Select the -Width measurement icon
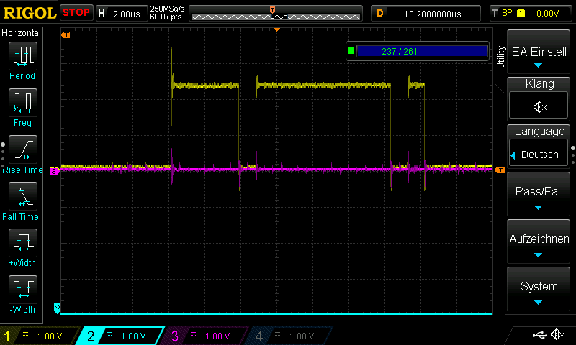Viewport: 576px width, 345px height. point(22,289)
